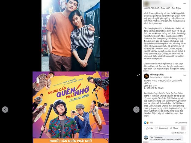Go to the previous photo arrow

point(5,109)
